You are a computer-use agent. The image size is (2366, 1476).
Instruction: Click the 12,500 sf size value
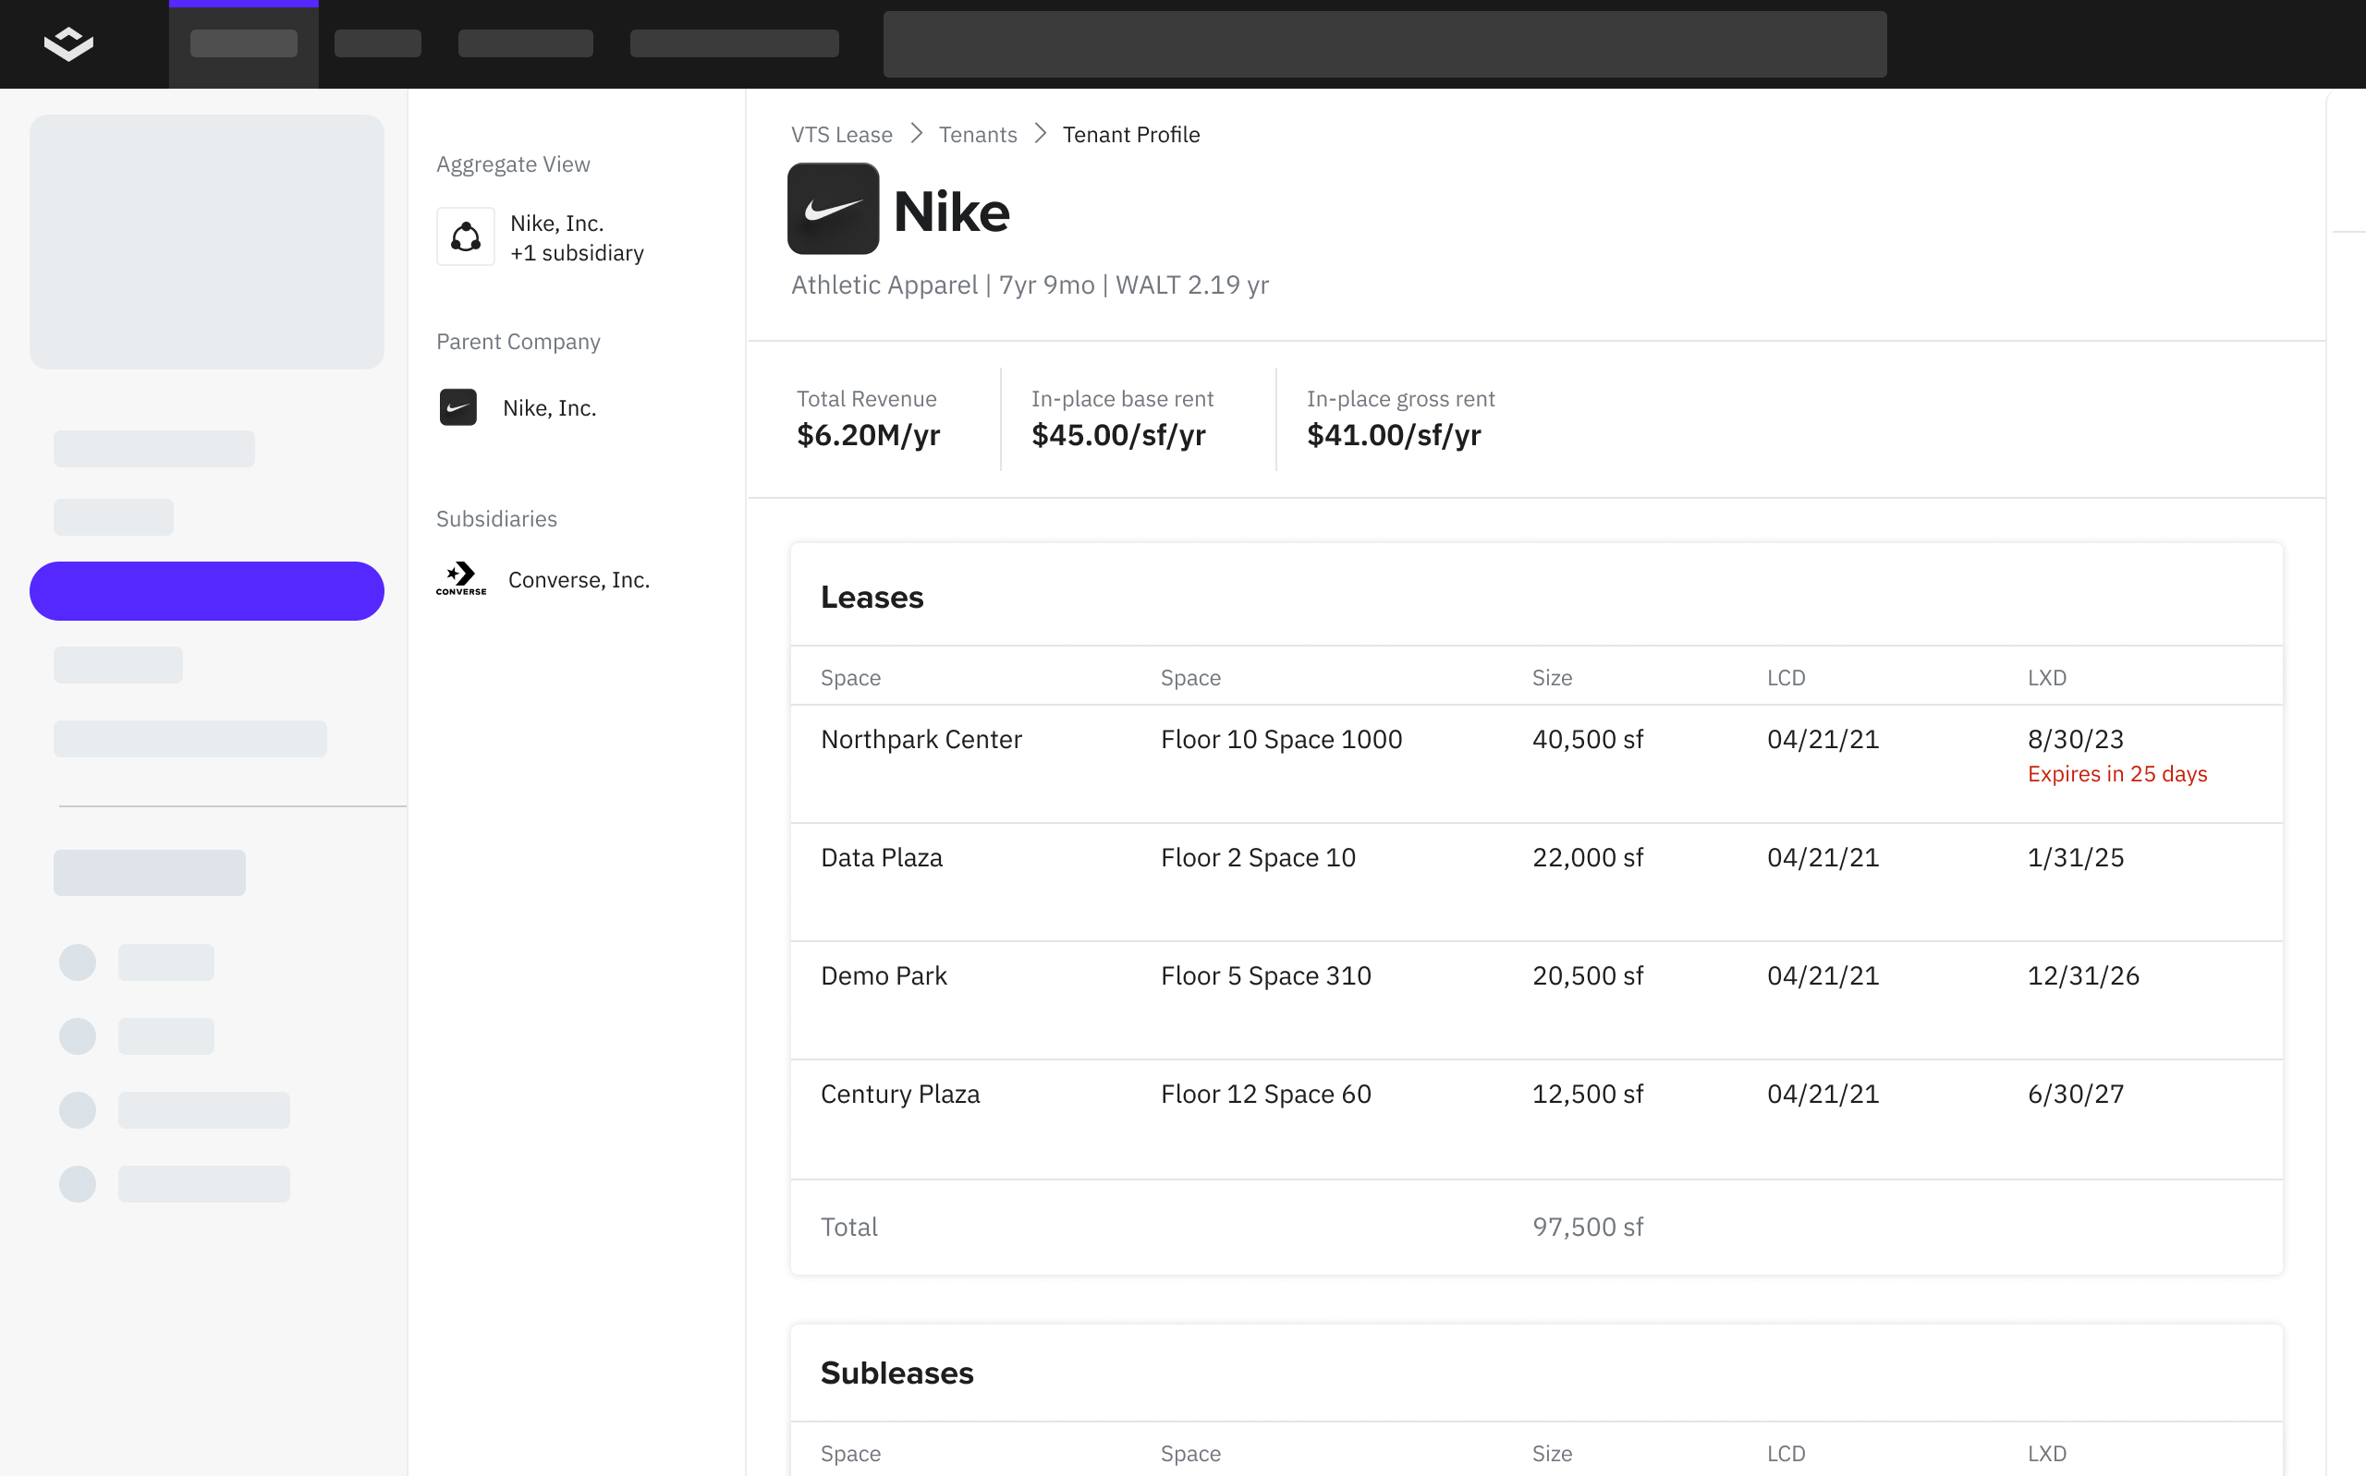click(1588, 1094)
